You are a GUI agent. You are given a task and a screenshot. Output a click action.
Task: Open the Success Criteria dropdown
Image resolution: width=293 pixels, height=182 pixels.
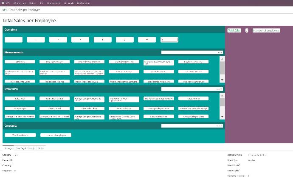[x=257, y=155]
